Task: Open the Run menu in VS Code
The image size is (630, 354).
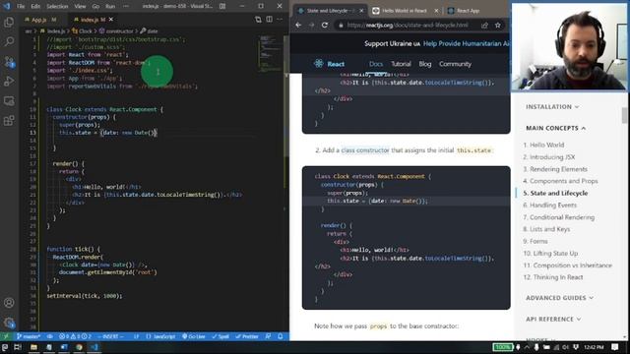Action: [110, 6]
